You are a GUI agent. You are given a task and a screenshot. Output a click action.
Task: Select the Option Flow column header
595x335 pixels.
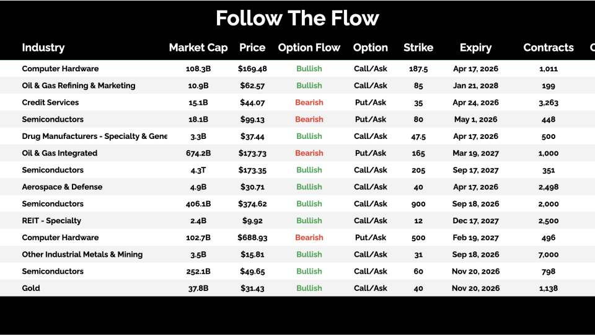click(309, 48)
